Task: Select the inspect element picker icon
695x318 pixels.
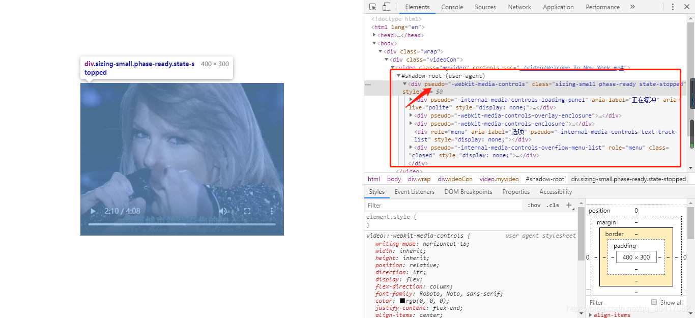Action: pos(372,6)
